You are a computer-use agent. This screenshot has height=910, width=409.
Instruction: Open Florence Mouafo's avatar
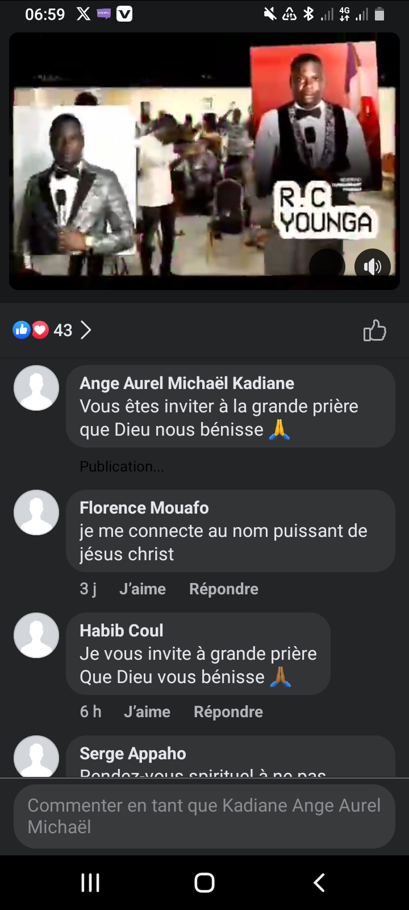(36, 512)
